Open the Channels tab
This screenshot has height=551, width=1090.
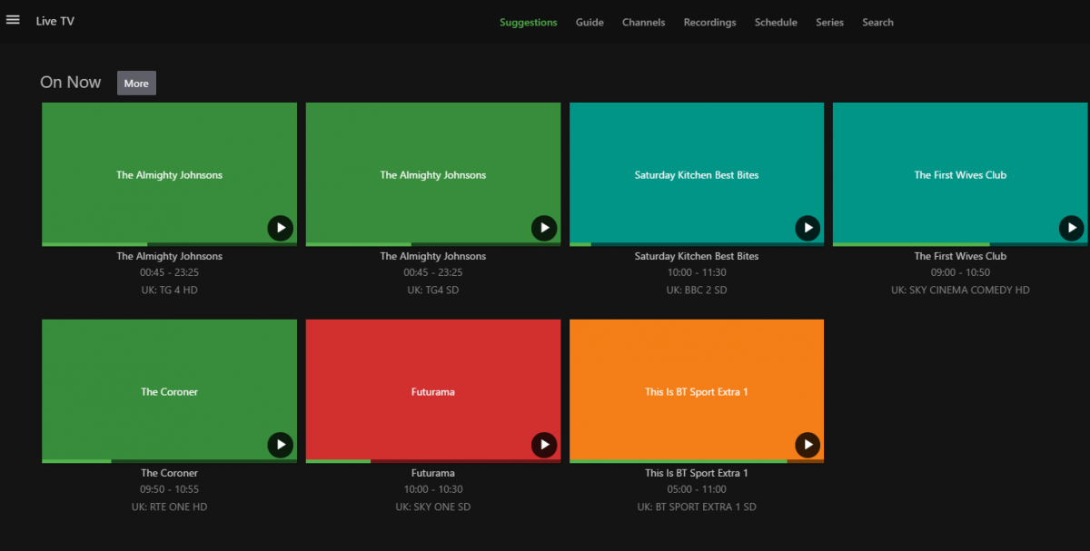[x=643, y=23]
